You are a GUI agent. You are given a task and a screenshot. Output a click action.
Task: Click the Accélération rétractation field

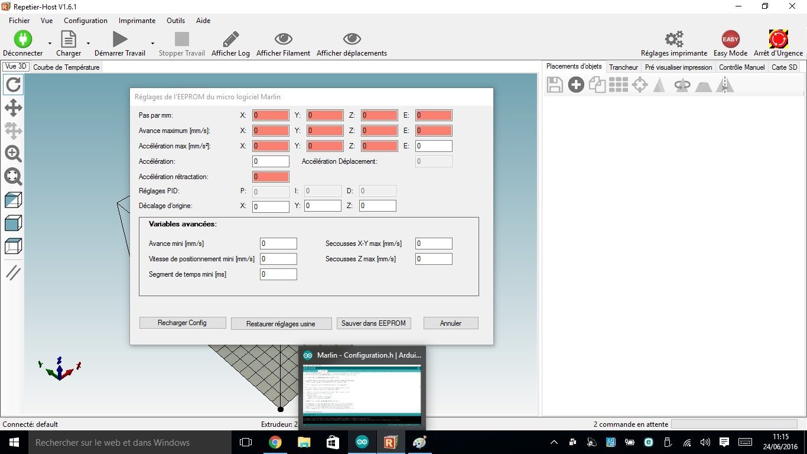pos(271,177)
